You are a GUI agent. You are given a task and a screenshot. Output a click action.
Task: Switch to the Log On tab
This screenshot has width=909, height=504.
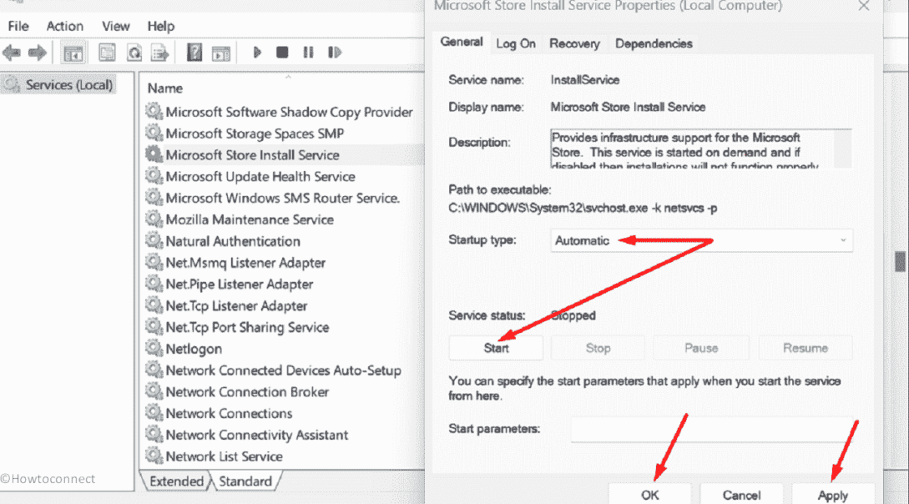coord(516,43)
